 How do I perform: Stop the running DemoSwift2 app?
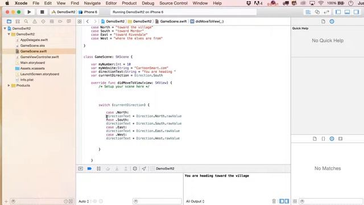pos(42,12)
